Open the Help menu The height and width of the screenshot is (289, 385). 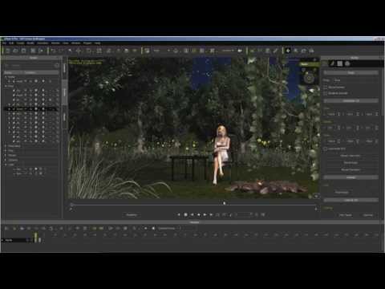[98, 43]
